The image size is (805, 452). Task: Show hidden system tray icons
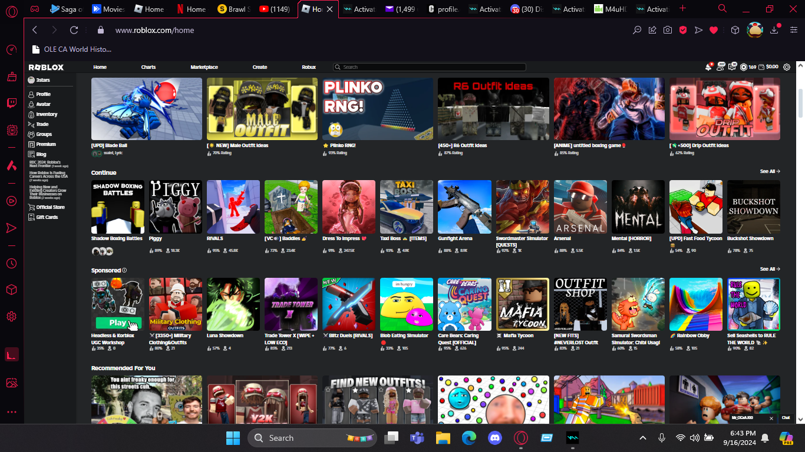(x=643, y=438)
